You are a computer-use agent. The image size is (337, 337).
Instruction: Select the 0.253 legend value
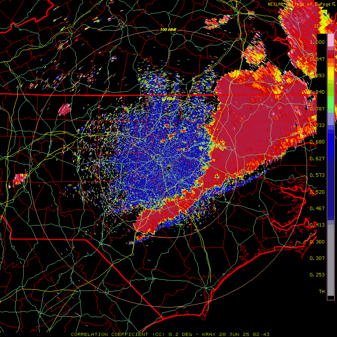317,275
